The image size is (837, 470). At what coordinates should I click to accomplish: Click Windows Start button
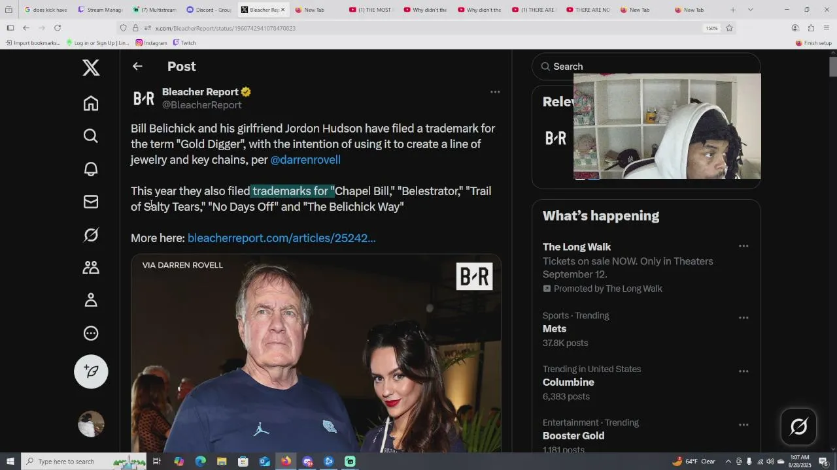[10, 462]
